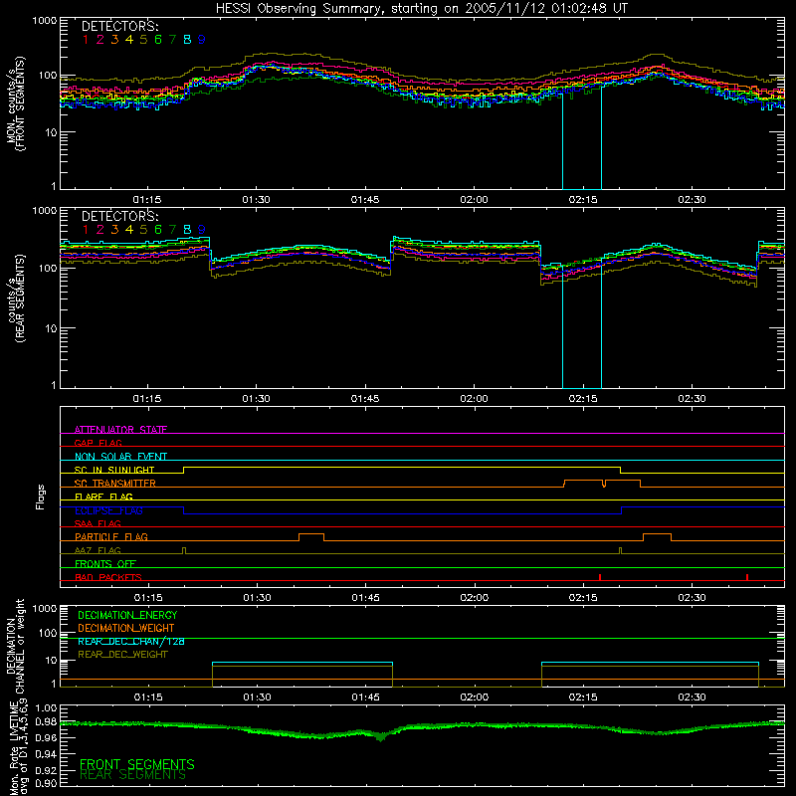Screen dimensions: 796x796
Task: Select DETECTORS: label in front segments plot
Action: coord(119,26)
